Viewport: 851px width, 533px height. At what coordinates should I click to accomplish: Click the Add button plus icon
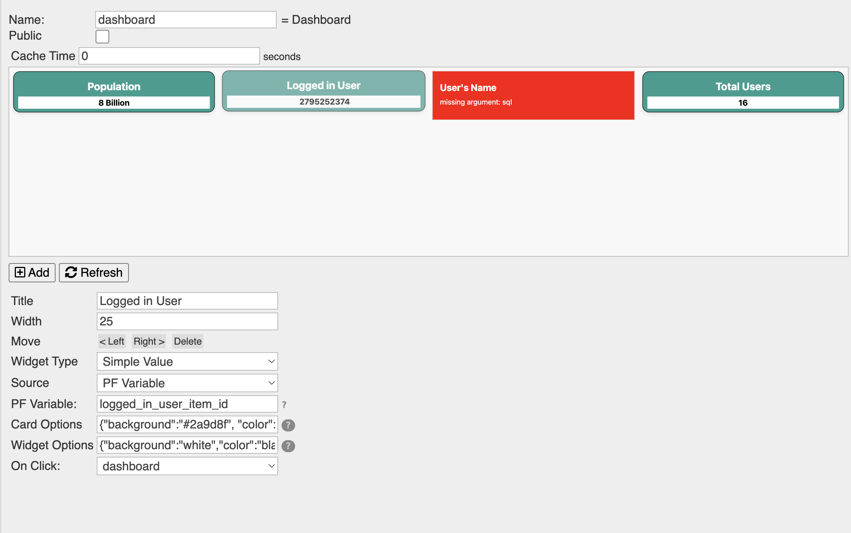click(x=20, y=272)
